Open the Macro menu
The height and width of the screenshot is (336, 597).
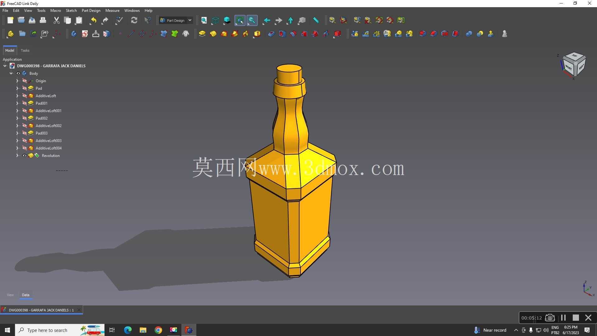click(56, 11)
